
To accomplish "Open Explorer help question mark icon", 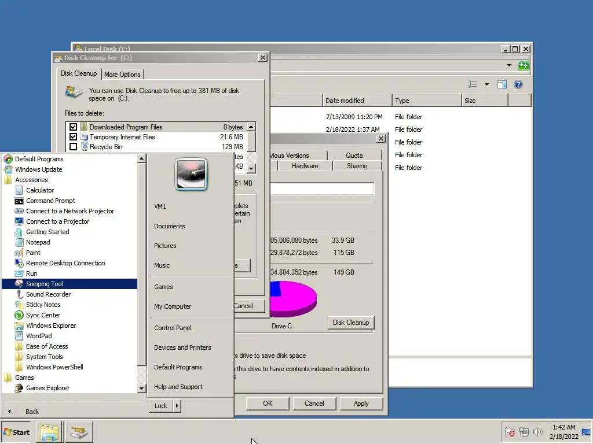I will [x=518, y=84].
